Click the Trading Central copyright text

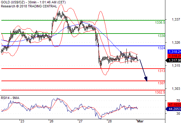29,6
